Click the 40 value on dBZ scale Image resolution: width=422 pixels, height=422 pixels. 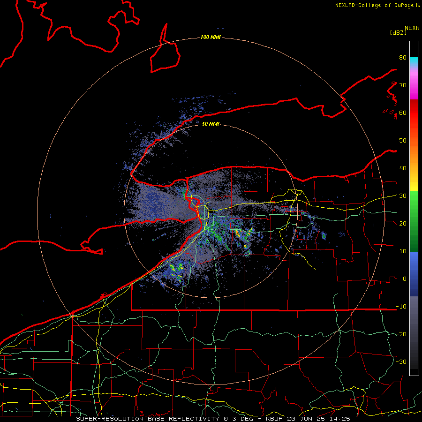click(x=403, y=168)
